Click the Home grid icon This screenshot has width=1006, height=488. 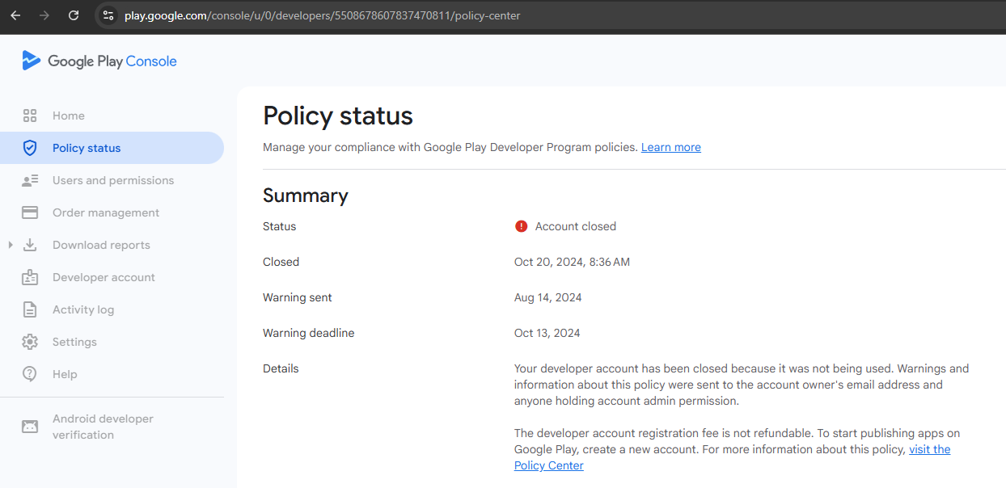tap(30, 116)
